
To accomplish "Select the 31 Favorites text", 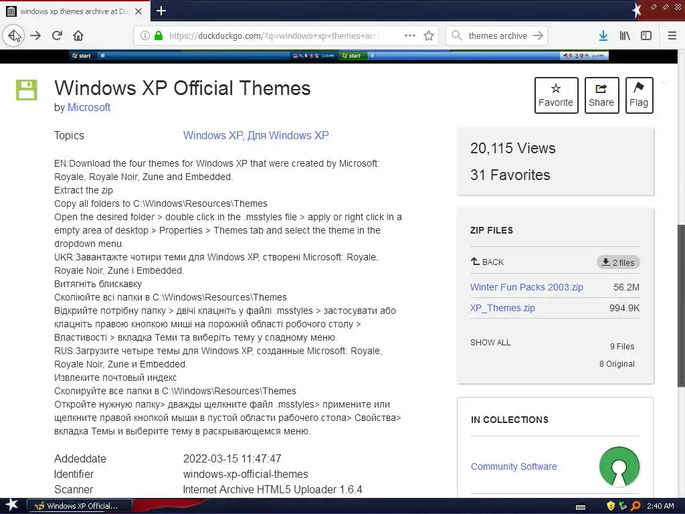I will (510, 175).
